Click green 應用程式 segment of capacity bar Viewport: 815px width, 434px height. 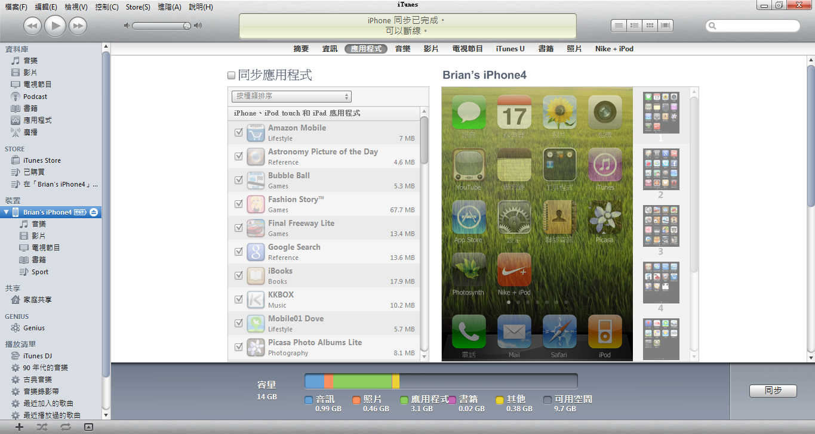tap(362, 381)
